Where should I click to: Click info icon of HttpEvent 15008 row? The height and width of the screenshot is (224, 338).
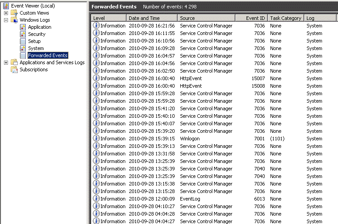96,86
